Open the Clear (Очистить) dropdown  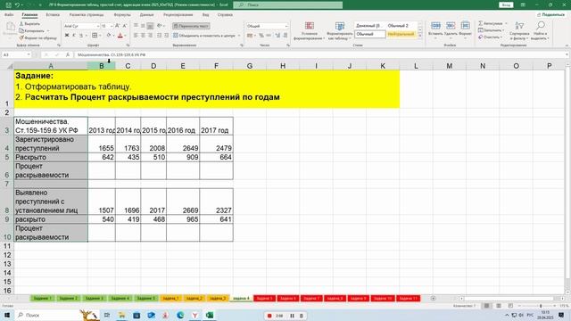[490, 37]
